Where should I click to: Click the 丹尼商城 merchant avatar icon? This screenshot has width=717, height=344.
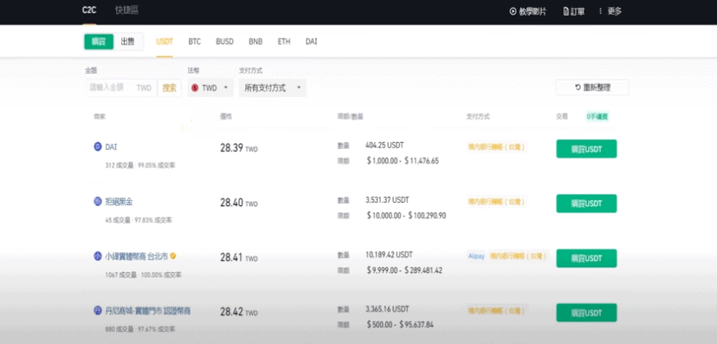(x=97, y=310)
